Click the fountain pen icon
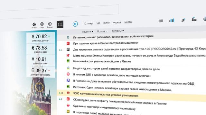The width and height of the screenshot is (206, 115). tap(183, 20)
